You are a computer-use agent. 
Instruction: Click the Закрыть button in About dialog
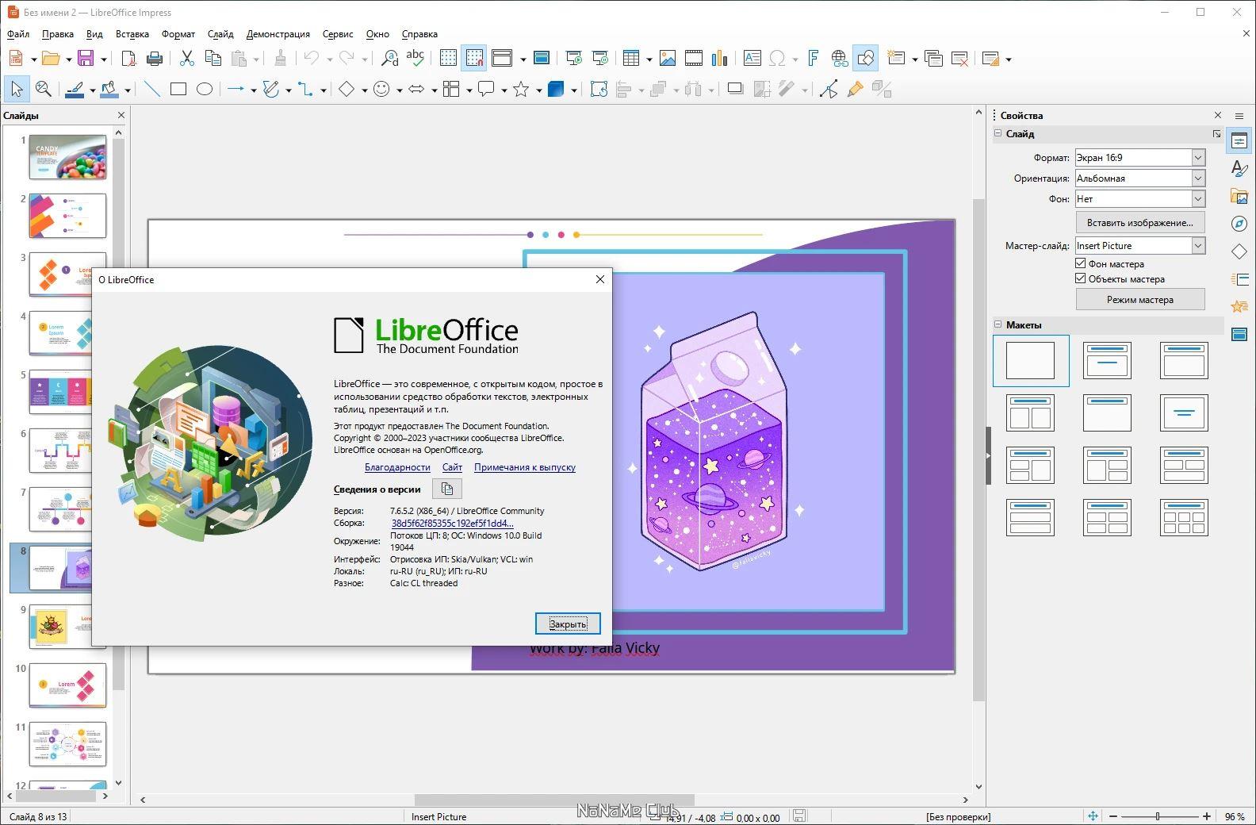pos(568,624)
